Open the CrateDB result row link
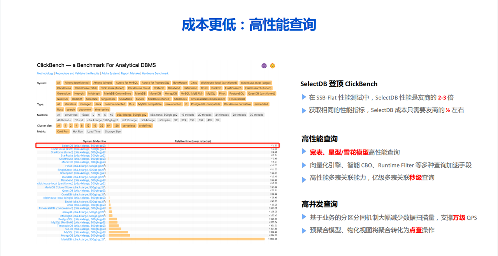The image size is (498, 256). click(x=83, y=194)
